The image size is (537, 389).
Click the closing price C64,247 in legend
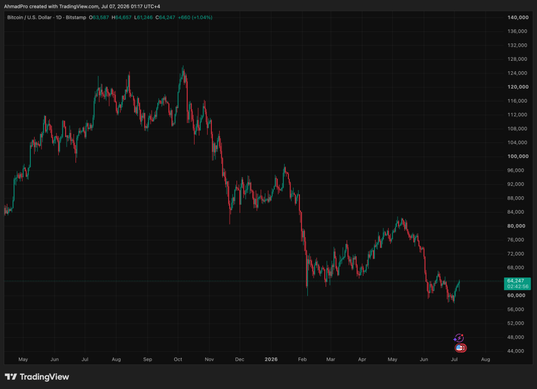tap(165, 17)
